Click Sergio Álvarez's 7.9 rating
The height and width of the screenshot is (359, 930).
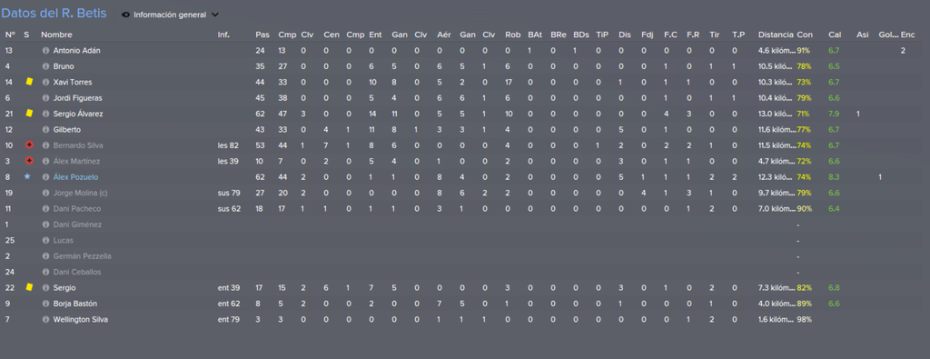click(x=834, y=114)
